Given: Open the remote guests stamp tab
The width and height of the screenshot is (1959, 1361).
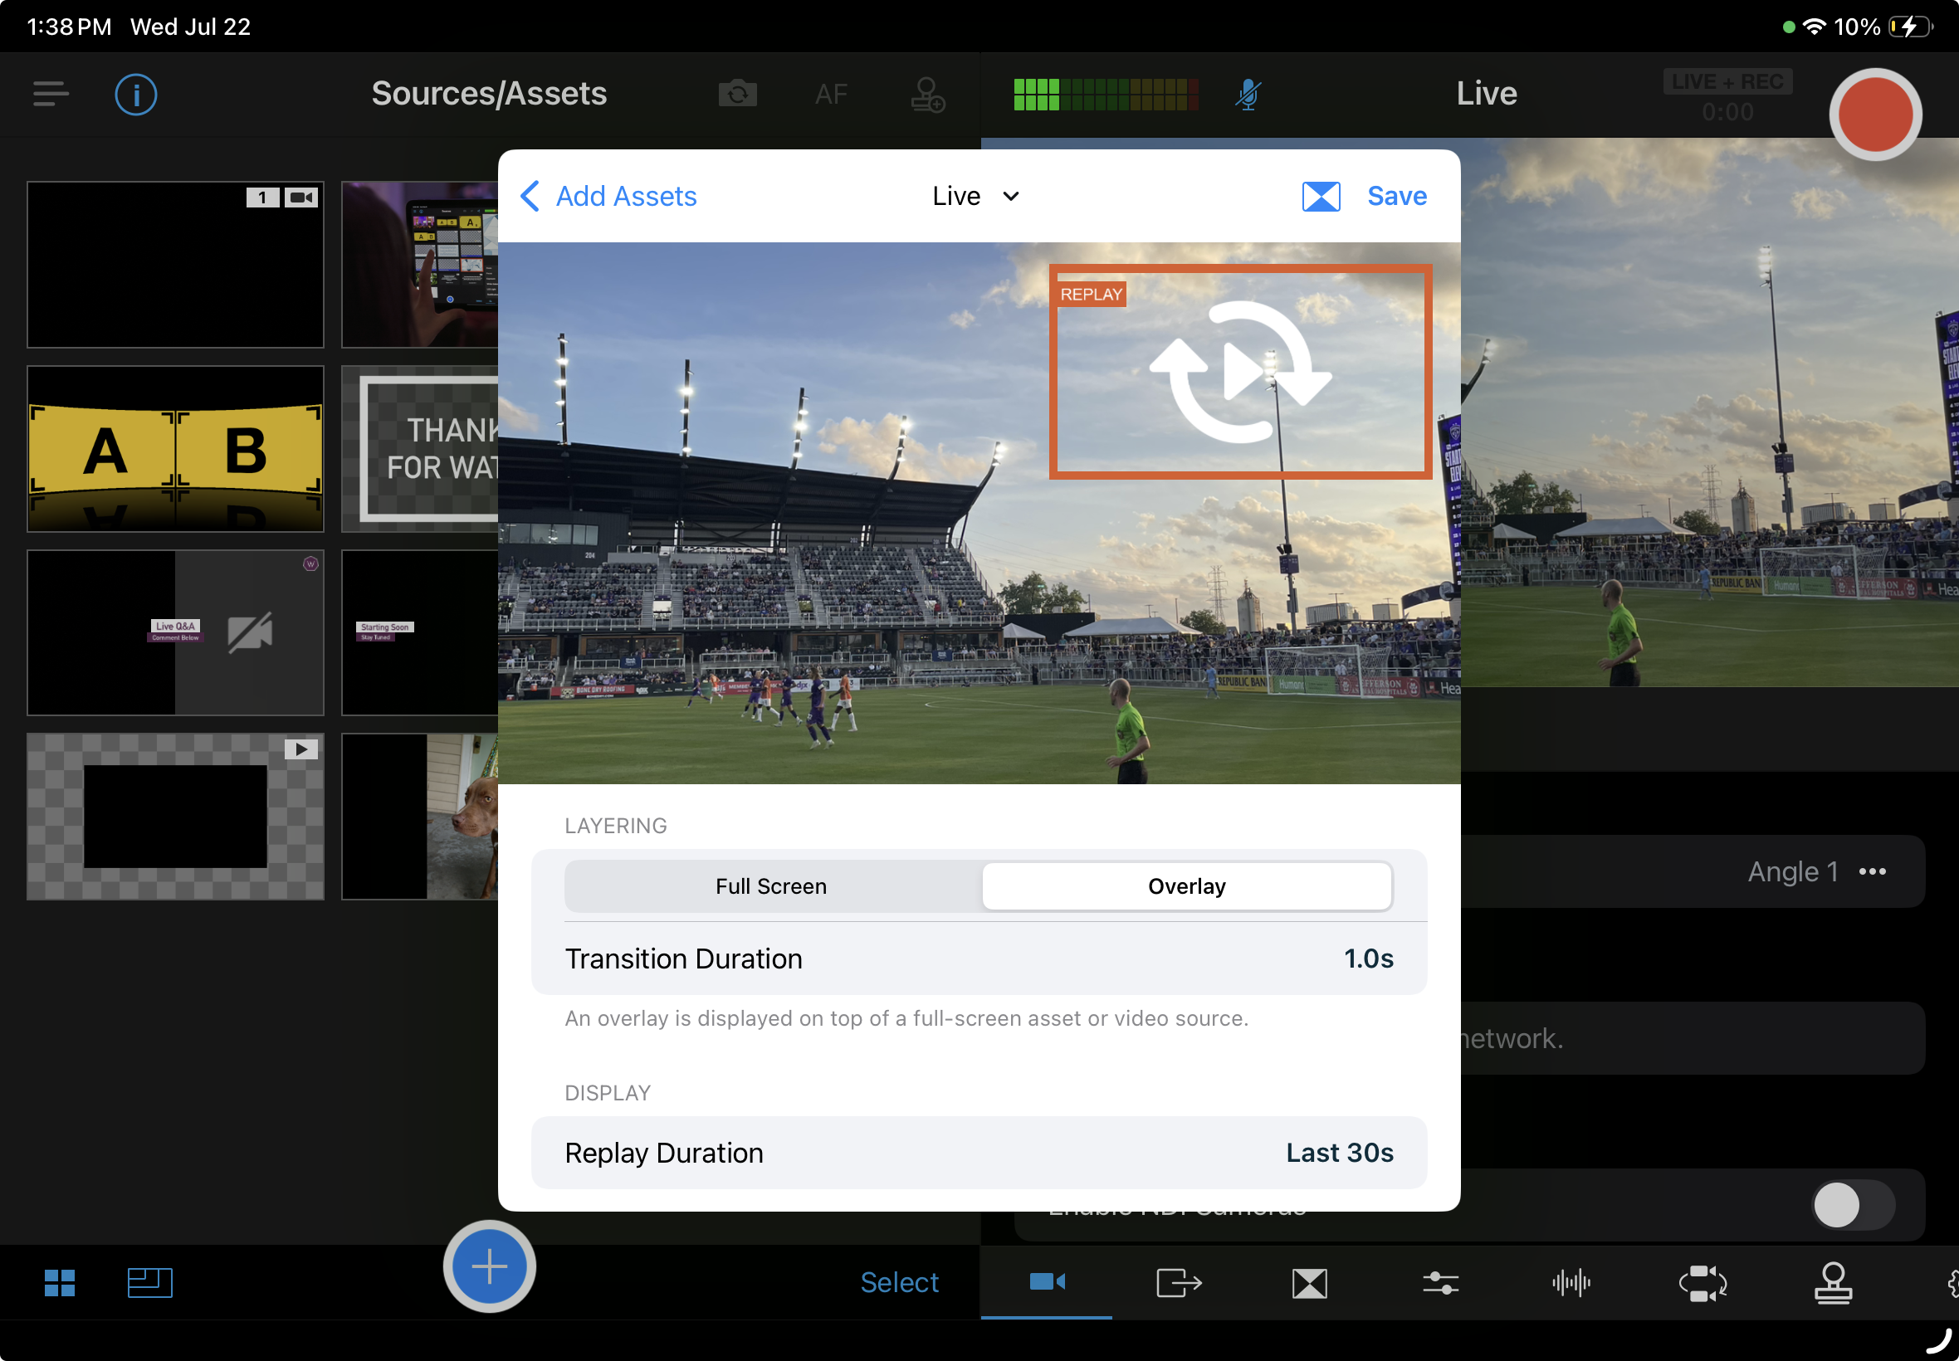Looking at the screenshot, I should (1834, 1282).
